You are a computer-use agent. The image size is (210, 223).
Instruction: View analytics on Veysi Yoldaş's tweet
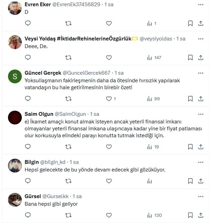tap(154, 58)
